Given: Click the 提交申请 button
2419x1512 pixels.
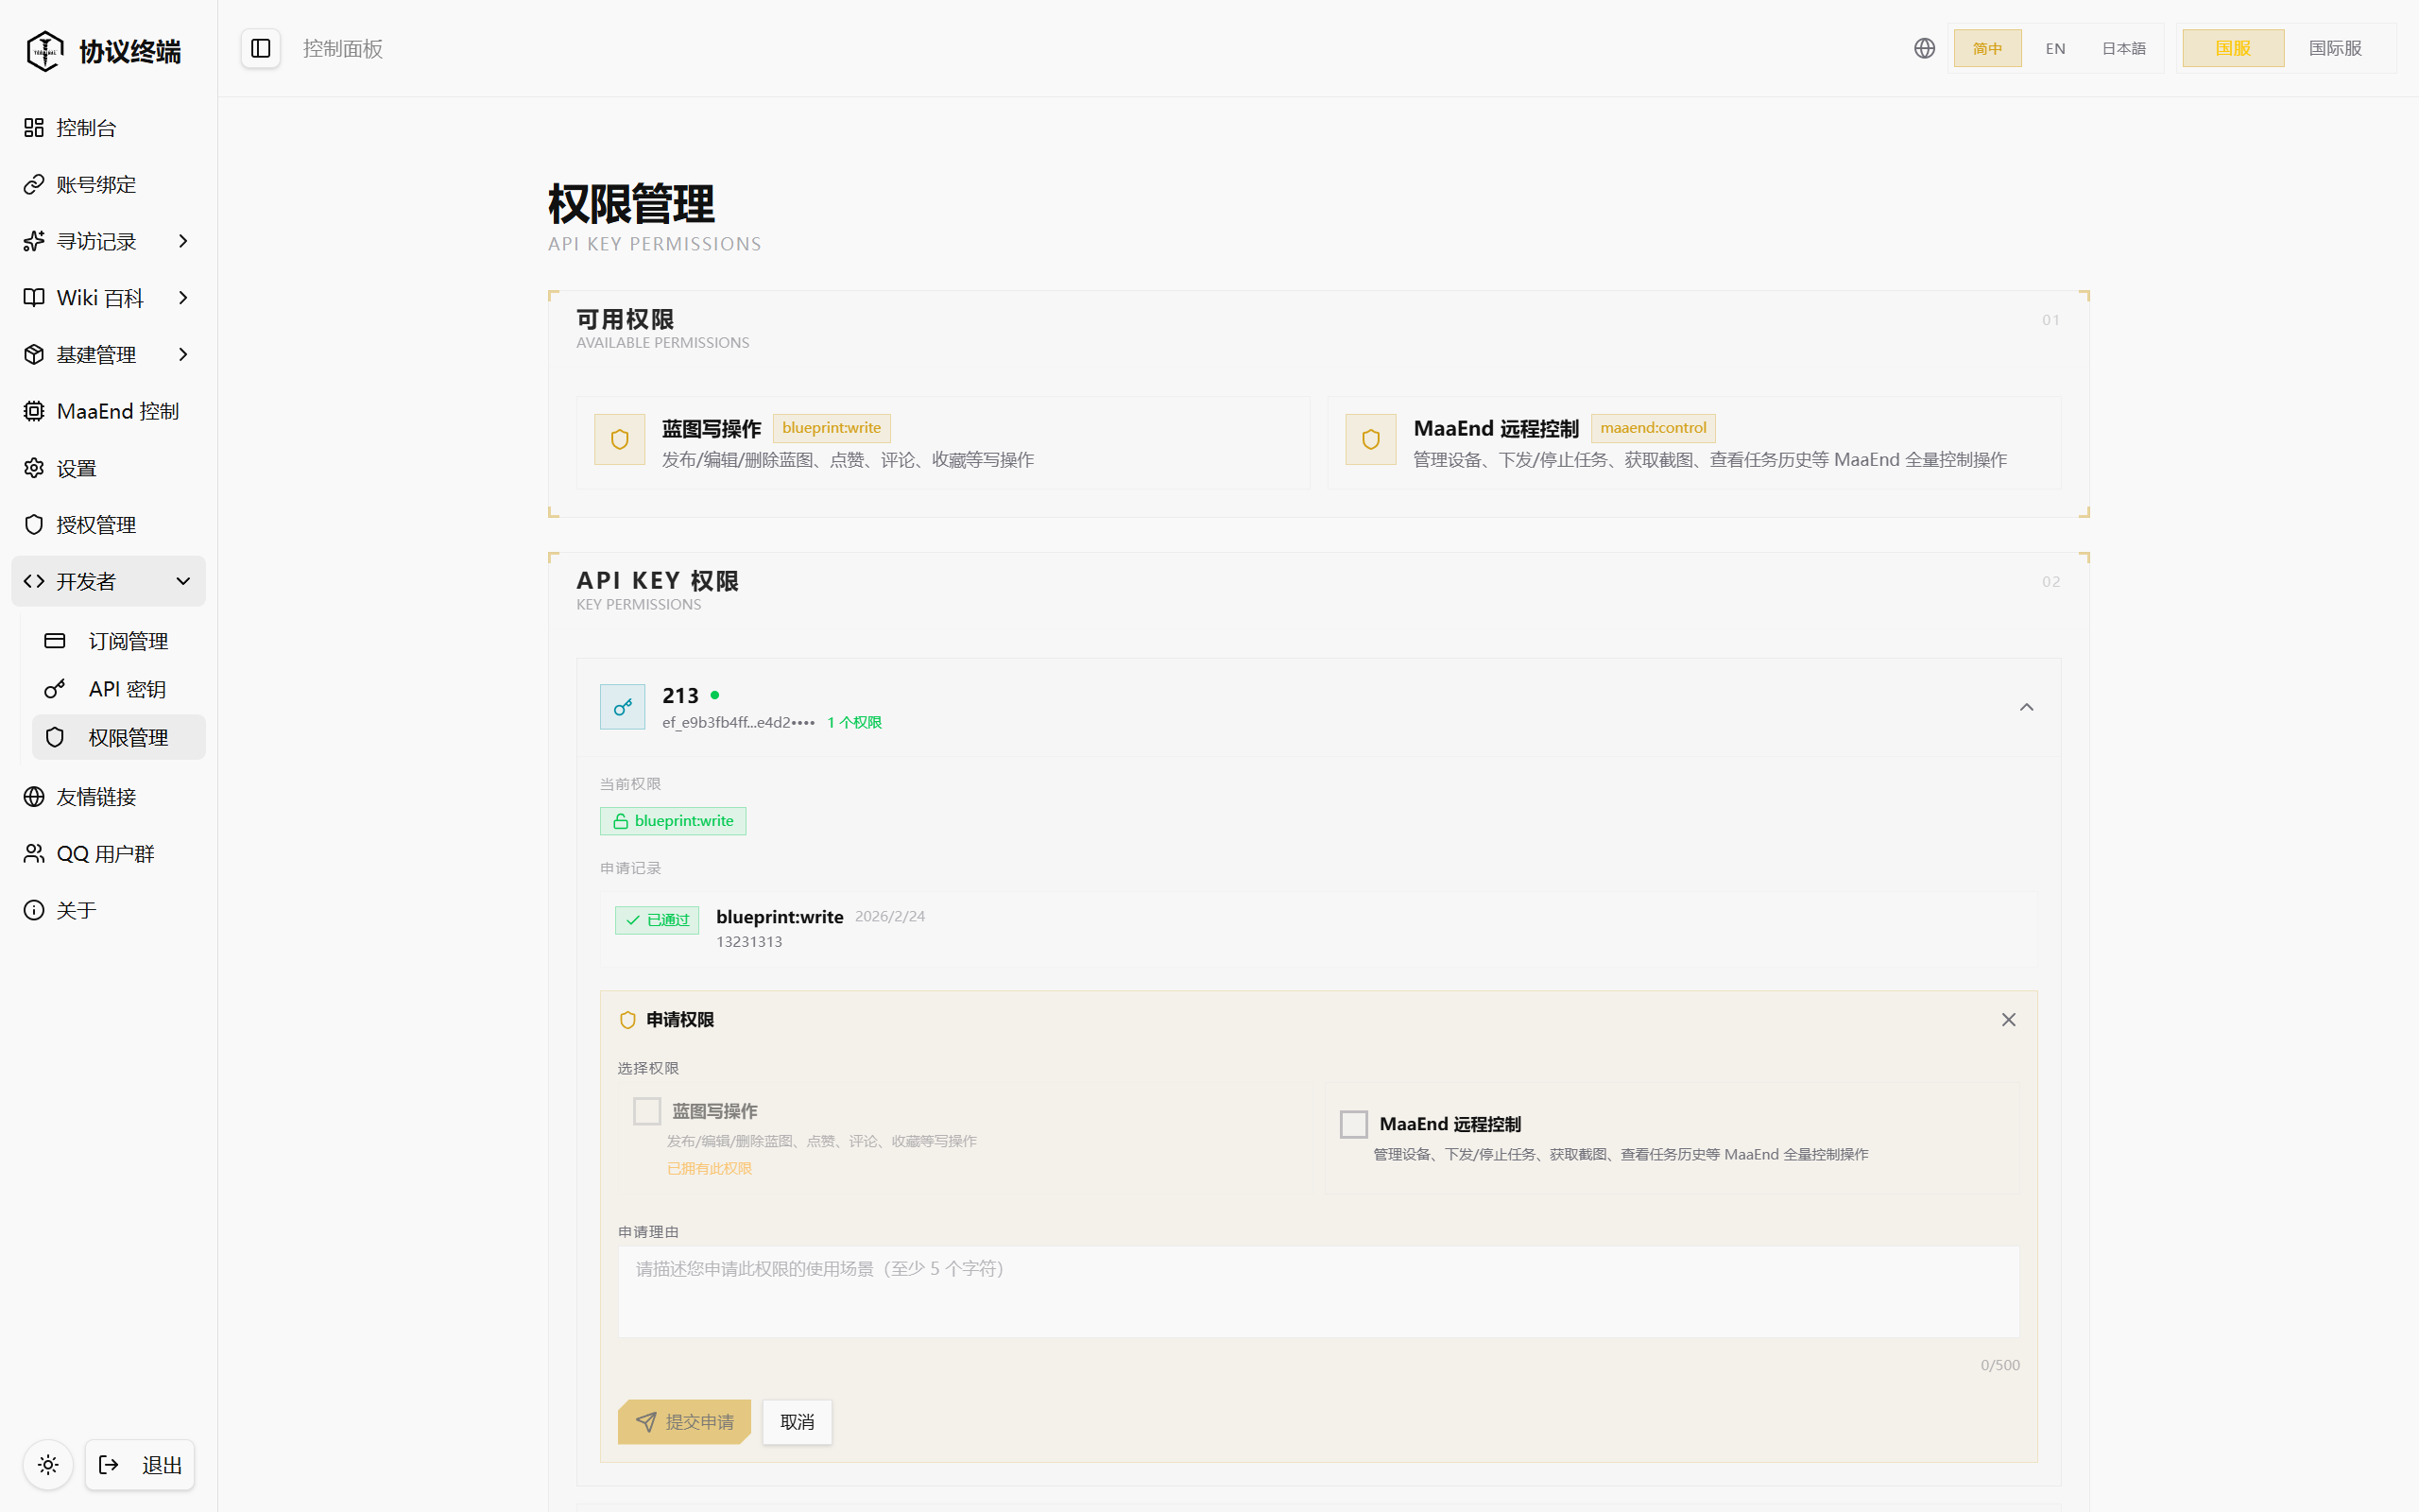Looking at the screenshot, I should click(685, 1421).
